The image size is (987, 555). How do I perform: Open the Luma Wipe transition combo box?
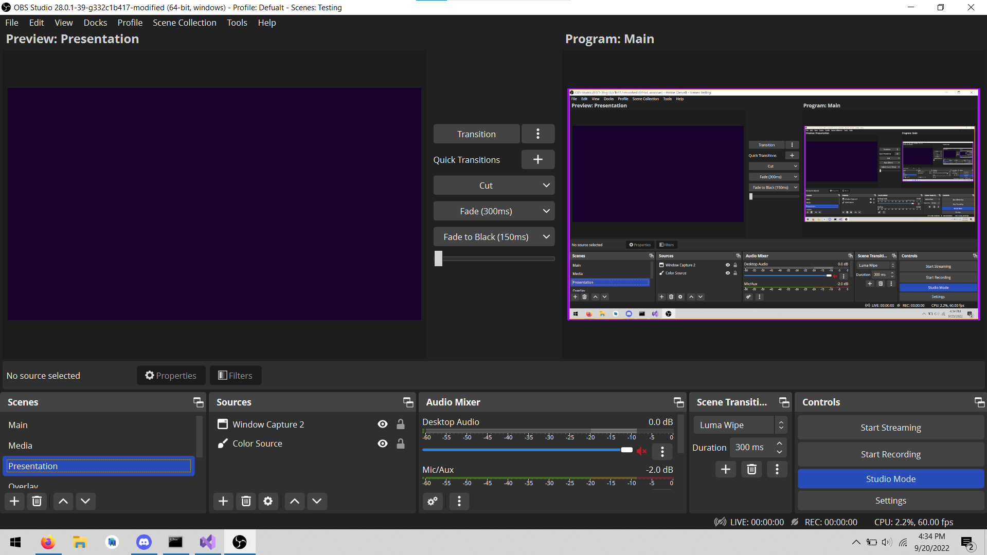(740, 425)
